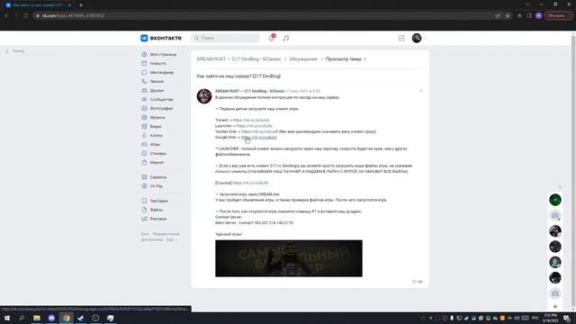The width and height of the screenshot is (576, 324).
Task: Open Видео in the sidebar
Action: pyautogui.click(x=156, y=126)
